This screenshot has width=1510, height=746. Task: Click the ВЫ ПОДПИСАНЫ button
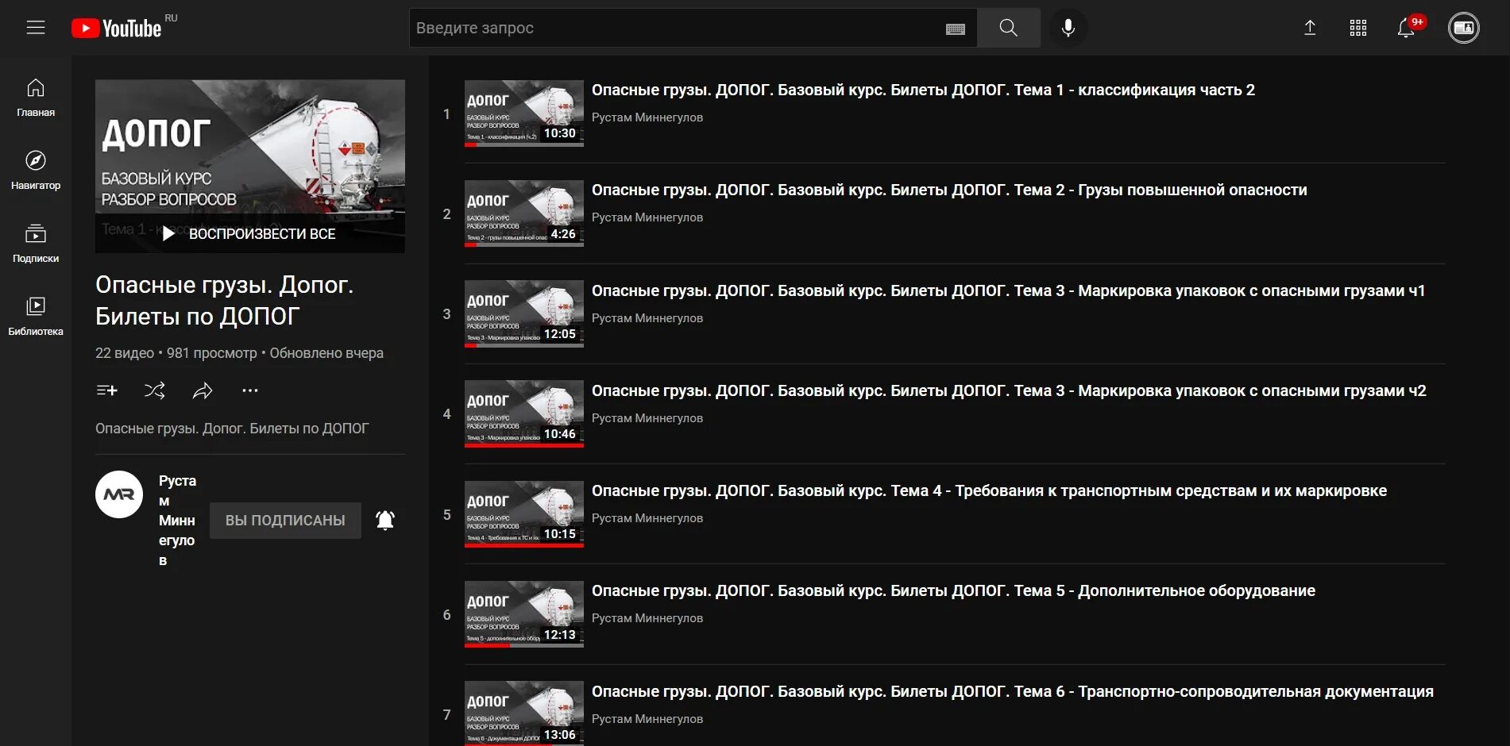tap(285, 521)
